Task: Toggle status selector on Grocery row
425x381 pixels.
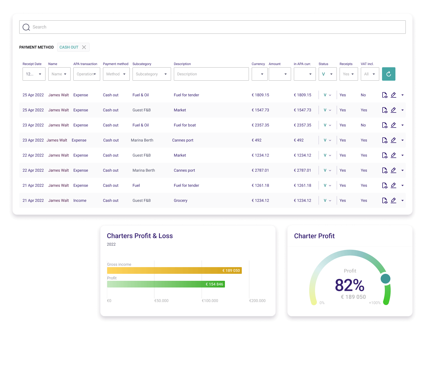Action: pos(327,200)
